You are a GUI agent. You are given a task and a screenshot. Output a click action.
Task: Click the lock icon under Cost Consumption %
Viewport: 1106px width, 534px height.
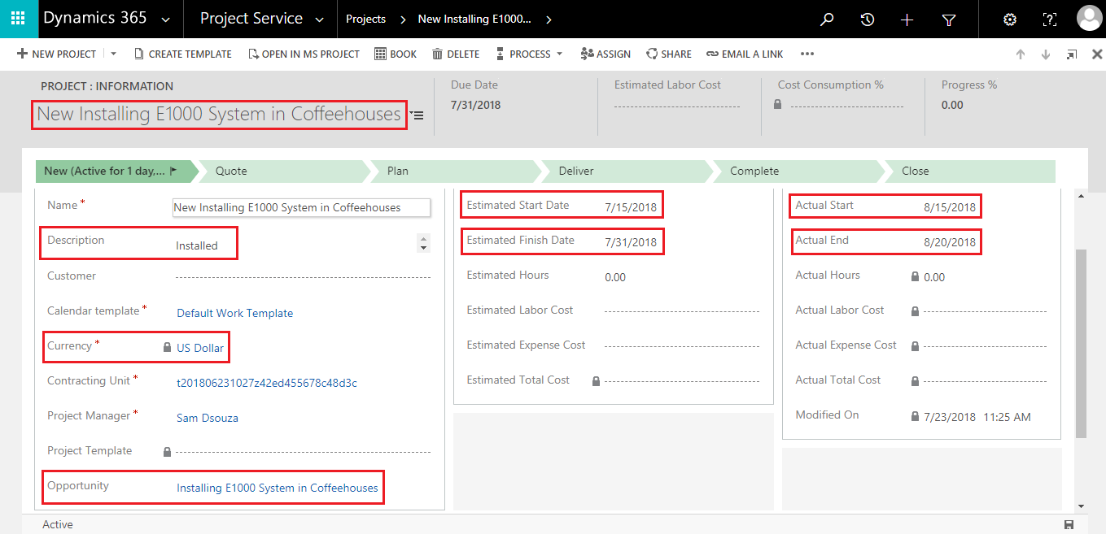778,104
